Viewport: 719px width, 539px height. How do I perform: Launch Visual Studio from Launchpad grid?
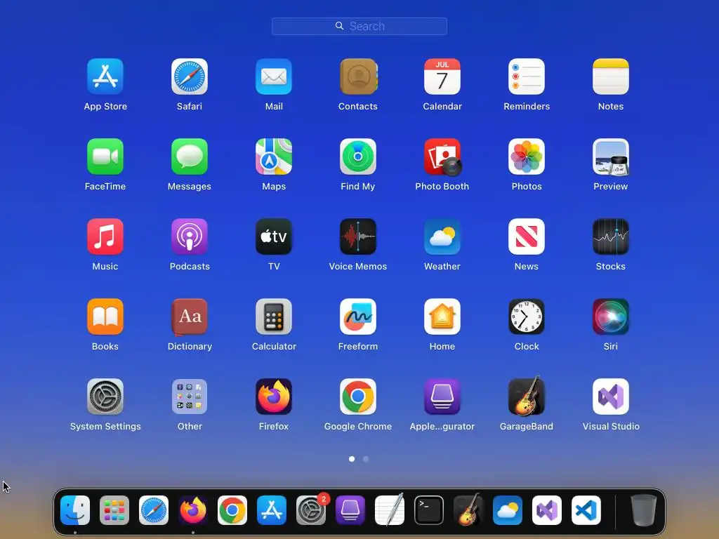611,397
